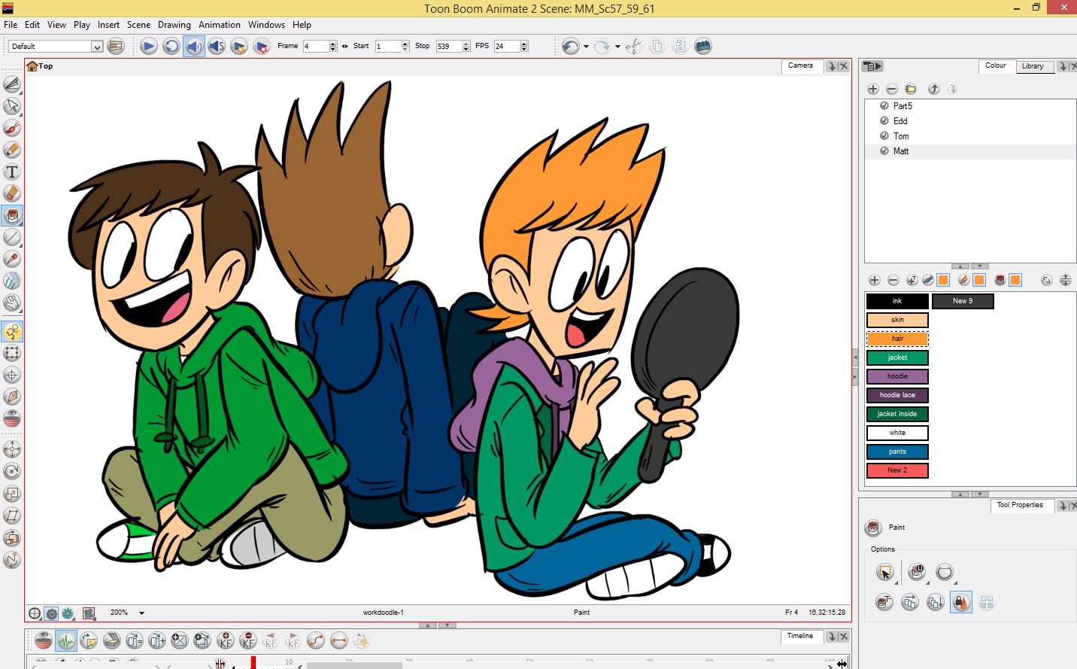Image resolution: width=1077 pixels, height=669 pixels.
Task: Select the Line tool
Action: 12,237
